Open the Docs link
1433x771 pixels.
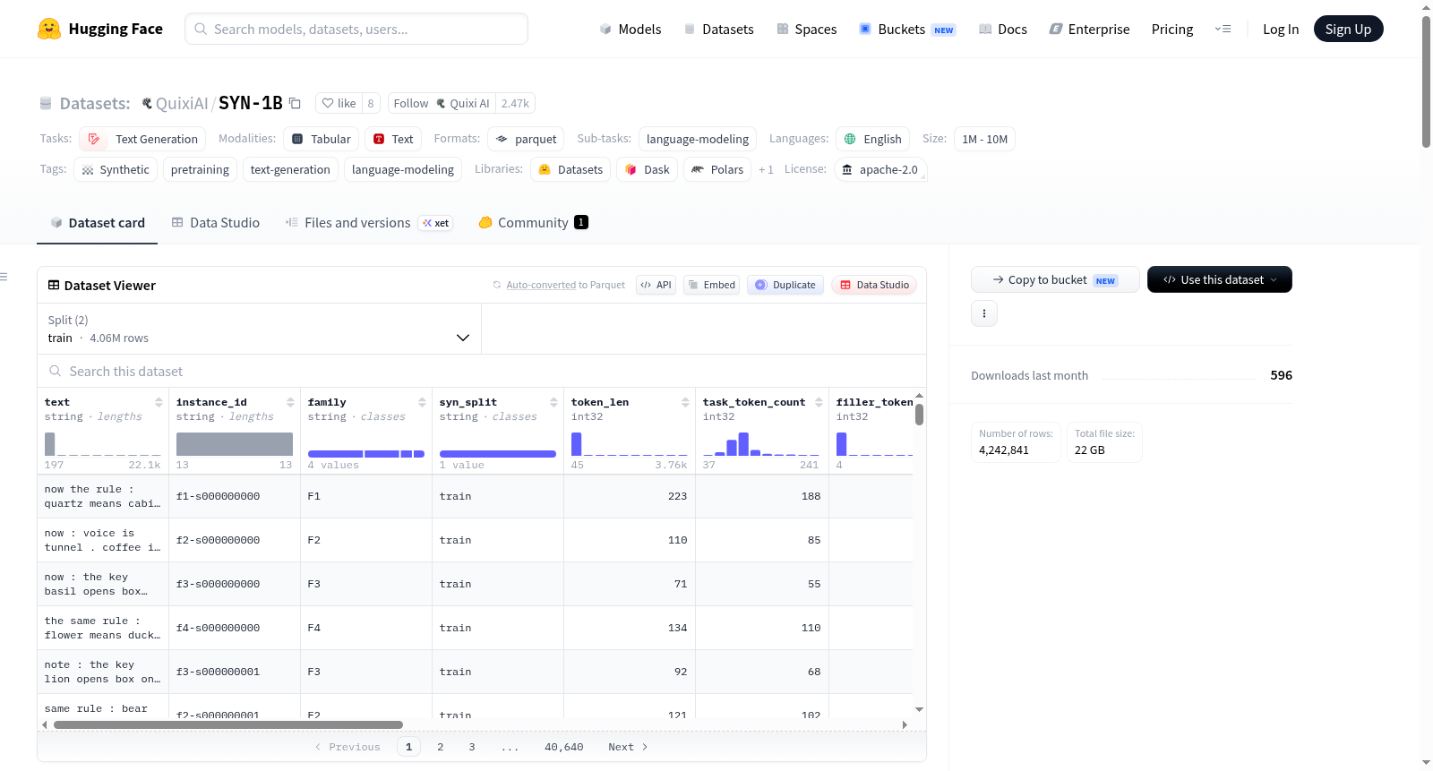pyautogui.click(x=1003, y=29)
